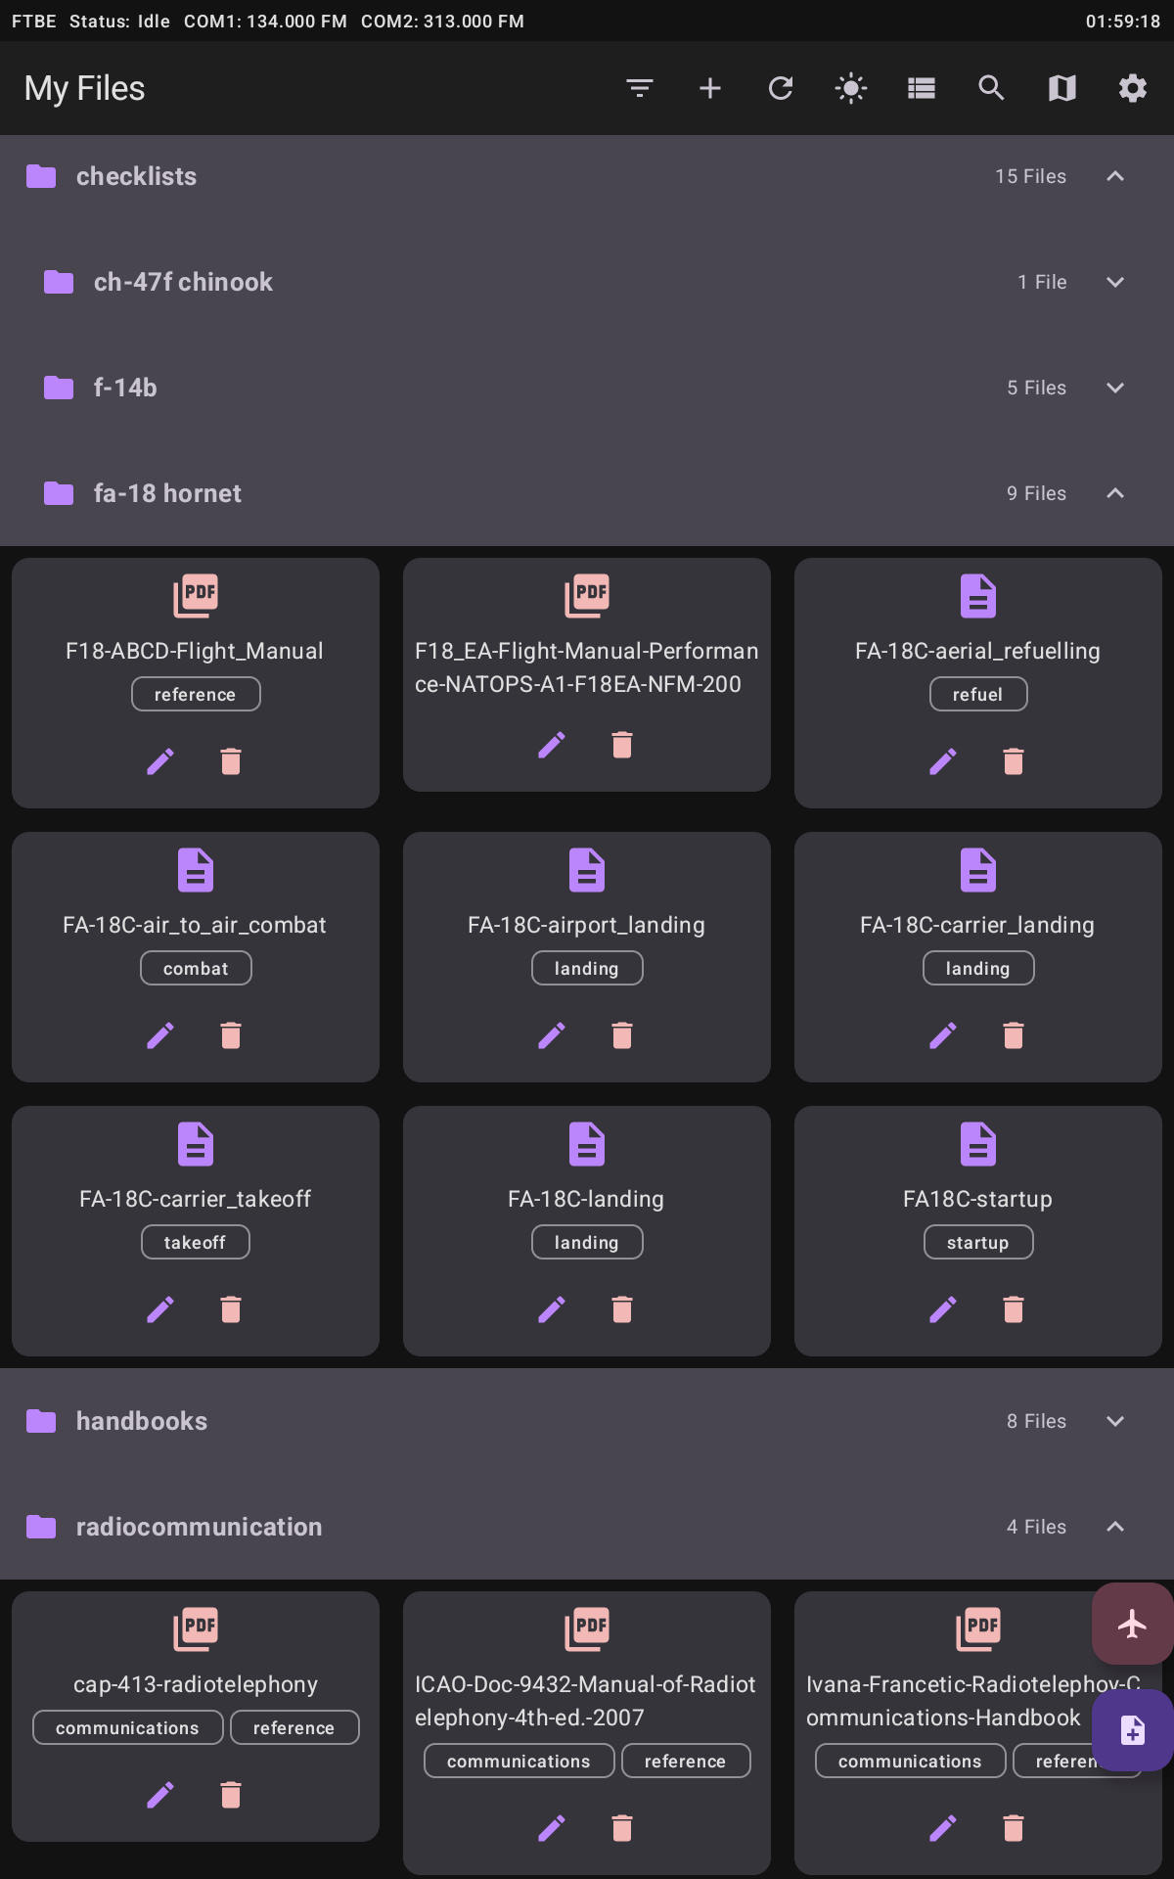Open the settings page
The image size is (1174, 1879).
pyautogui.click(x=1132, y=88)
